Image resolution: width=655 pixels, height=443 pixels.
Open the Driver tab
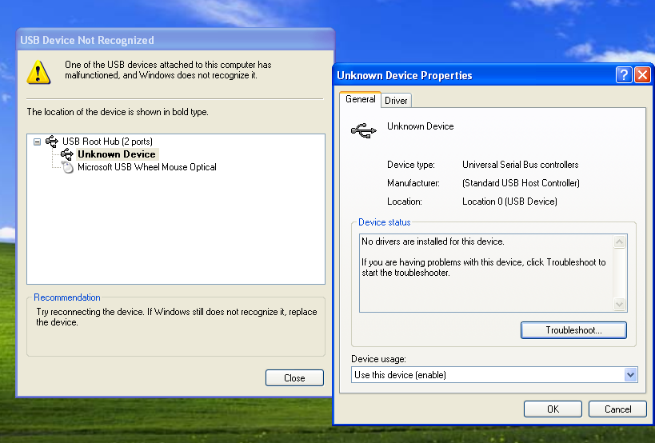pyautogui.click(x=396, y=101)
